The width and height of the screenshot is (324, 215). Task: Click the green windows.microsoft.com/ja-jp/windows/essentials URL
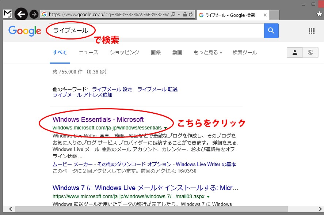coord(107,128)
